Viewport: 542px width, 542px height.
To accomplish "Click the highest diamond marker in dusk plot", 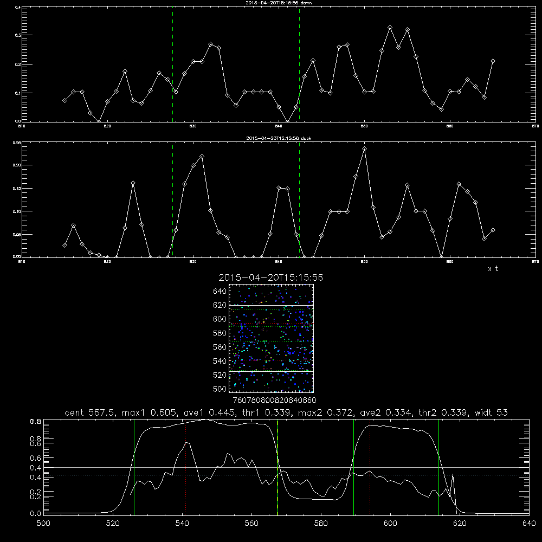I will (364, 149).
